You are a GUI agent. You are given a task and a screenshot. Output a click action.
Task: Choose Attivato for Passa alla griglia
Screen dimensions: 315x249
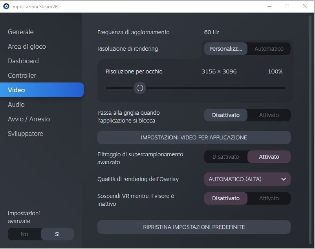269,115
